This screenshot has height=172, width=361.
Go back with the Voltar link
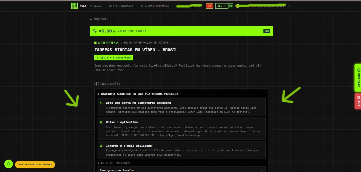point(98,19)
